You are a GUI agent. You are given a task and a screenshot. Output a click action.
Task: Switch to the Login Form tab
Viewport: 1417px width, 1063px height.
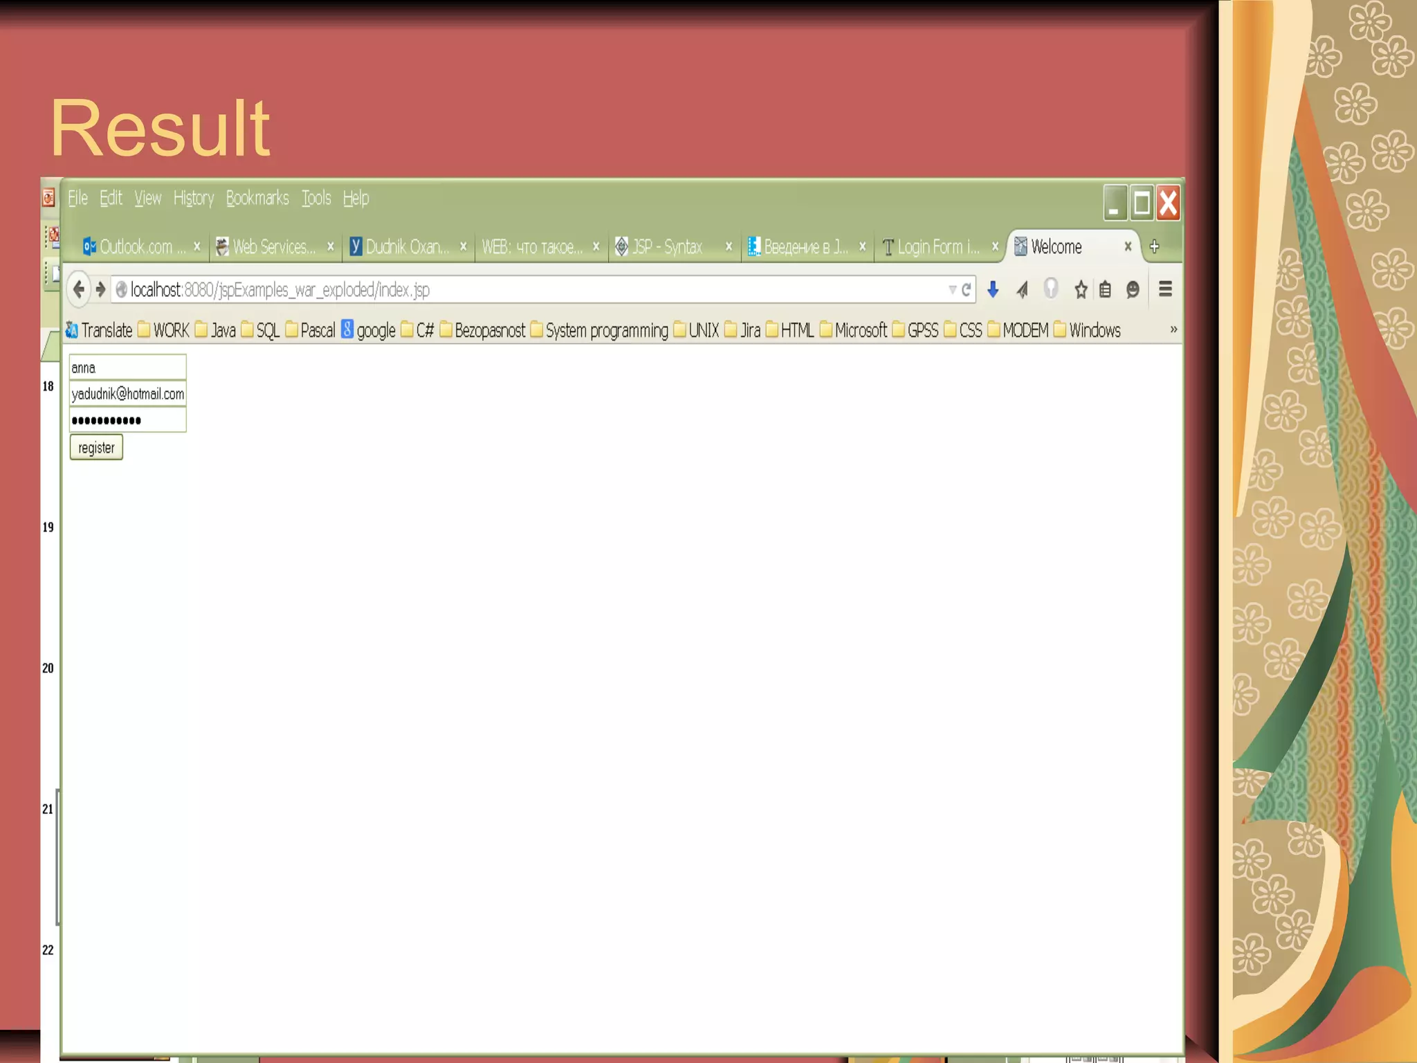pyautogui.click(x=938, y=246)
